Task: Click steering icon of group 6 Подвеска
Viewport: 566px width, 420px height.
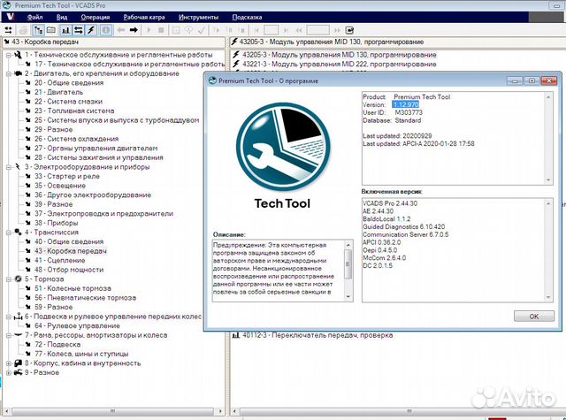Action: (x=18, y=317)
